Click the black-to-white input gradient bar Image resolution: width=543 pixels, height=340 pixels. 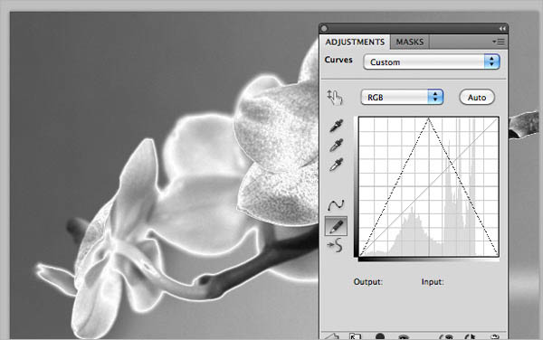coord(429,259)
